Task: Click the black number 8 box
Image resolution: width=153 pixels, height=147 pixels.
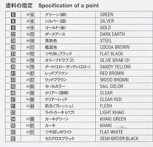Action: (x=13, y=21)
